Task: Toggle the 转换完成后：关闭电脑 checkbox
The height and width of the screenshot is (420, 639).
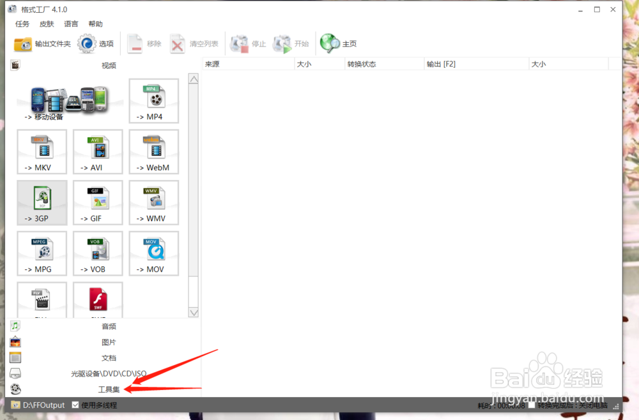Action: click(532, 405)
